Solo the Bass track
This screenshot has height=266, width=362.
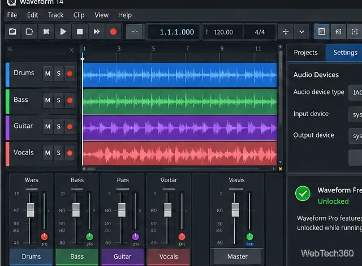(59, 100)
